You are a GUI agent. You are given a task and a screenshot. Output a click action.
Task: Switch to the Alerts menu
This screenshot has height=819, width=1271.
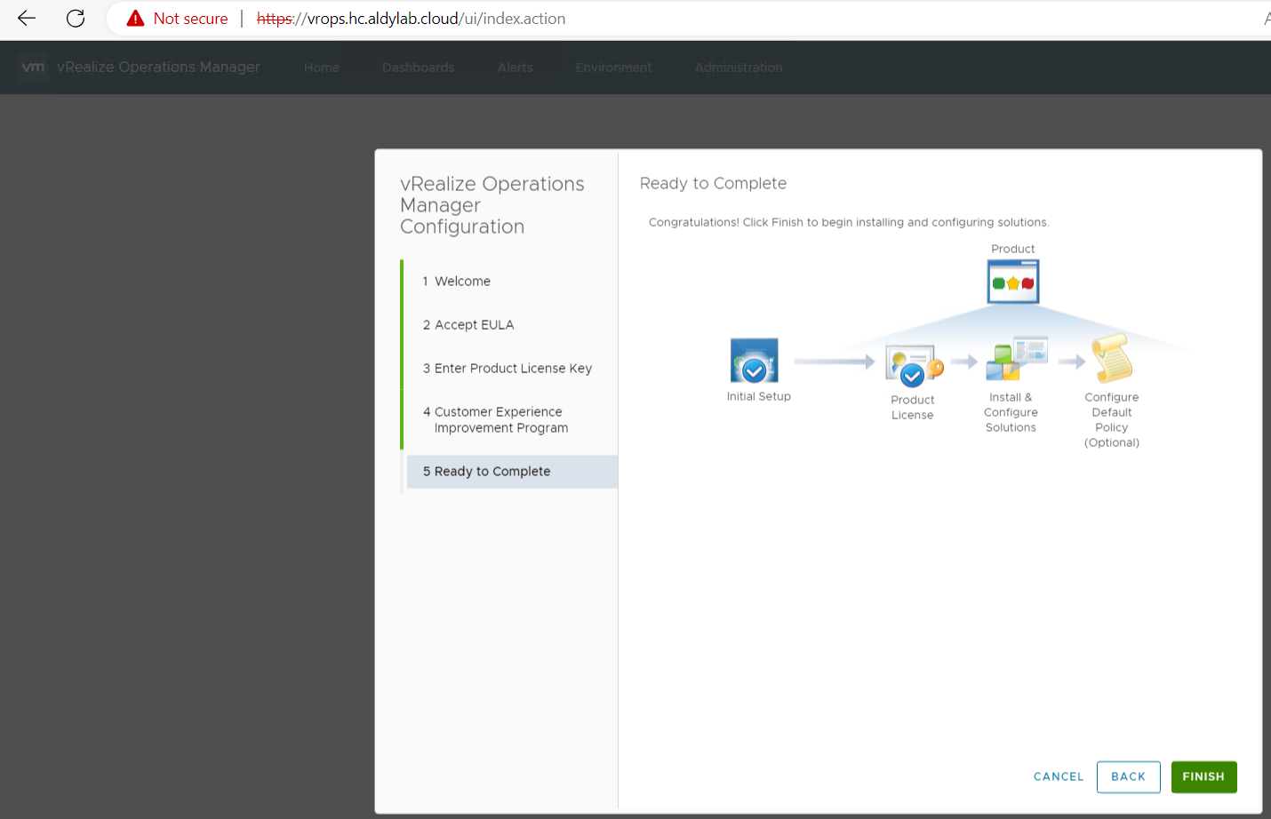pyautogui.click(x=515, y=68)
